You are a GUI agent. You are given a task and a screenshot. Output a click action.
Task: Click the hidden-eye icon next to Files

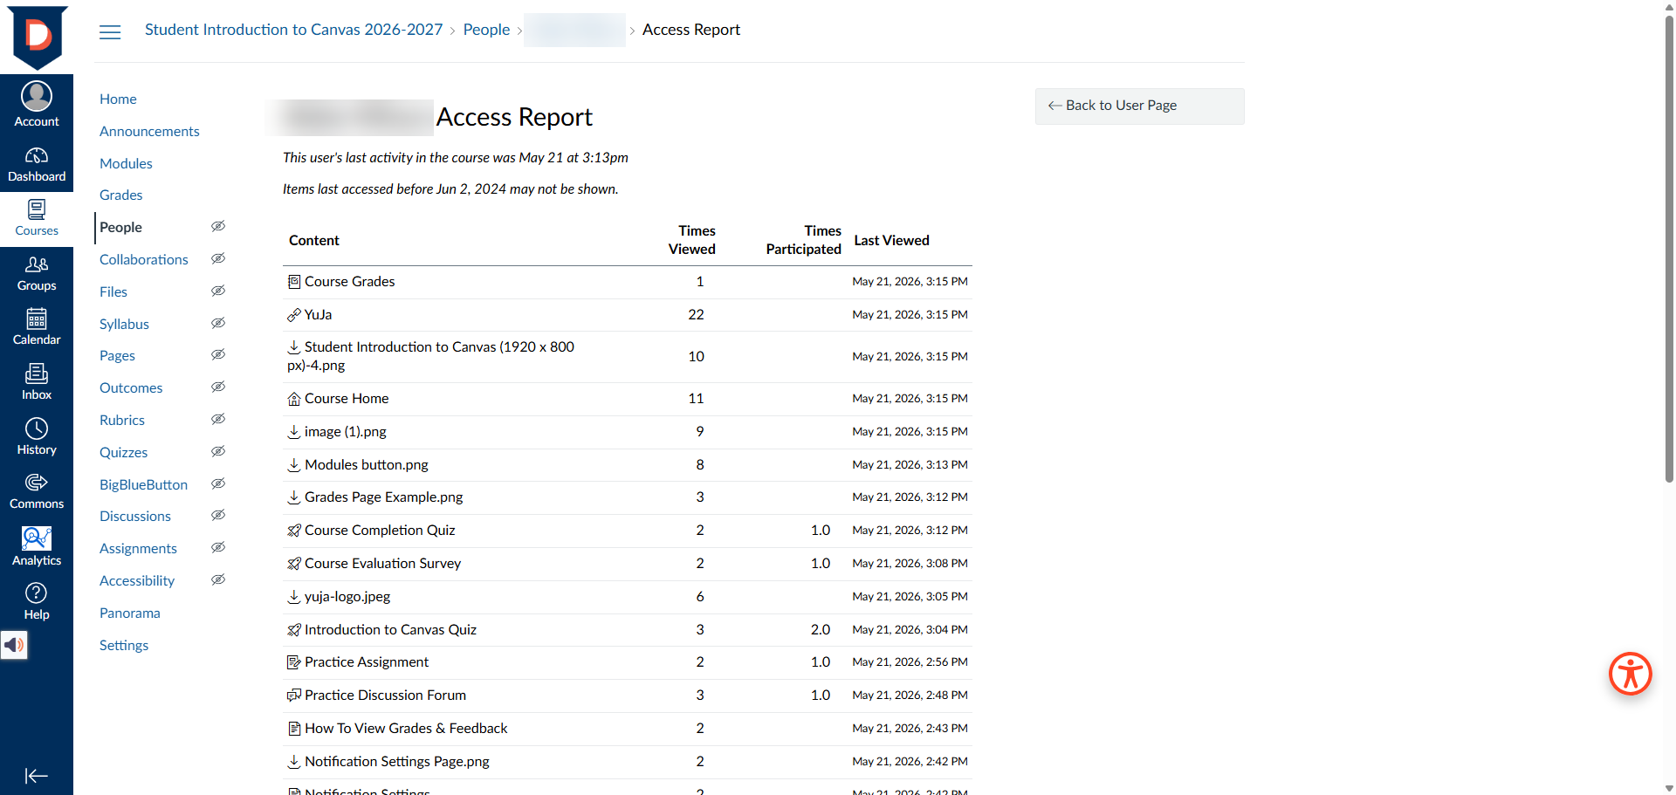tap(218, 291)
